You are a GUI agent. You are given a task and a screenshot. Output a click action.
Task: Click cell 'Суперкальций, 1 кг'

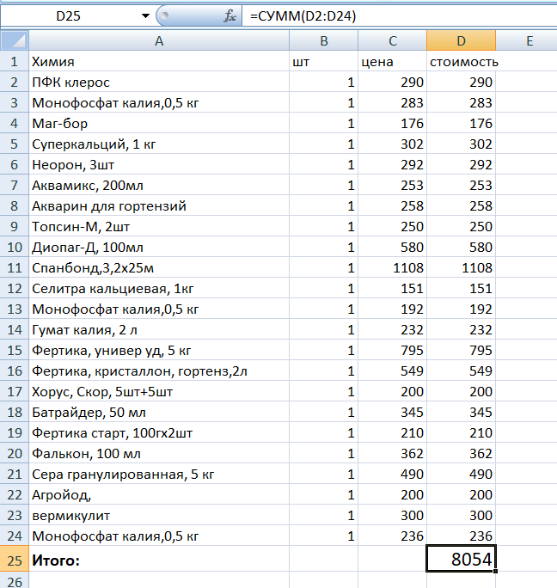click(x=159, y=144)
